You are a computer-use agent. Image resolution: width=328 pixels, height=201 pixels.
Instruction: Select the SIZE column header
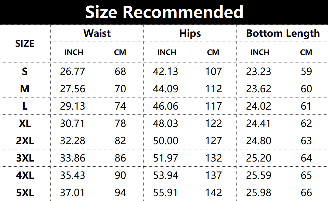point(25,43)
